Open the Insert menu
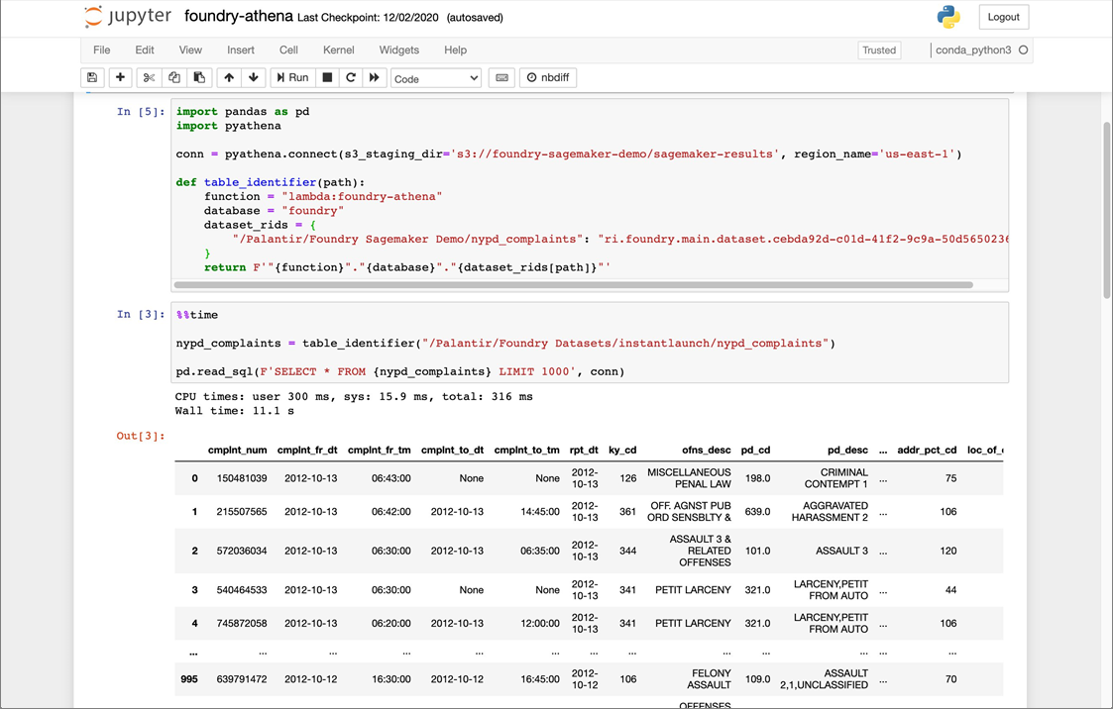Image resolution: width=1113 pixels, height=709 pixels. tap(241, 50)
